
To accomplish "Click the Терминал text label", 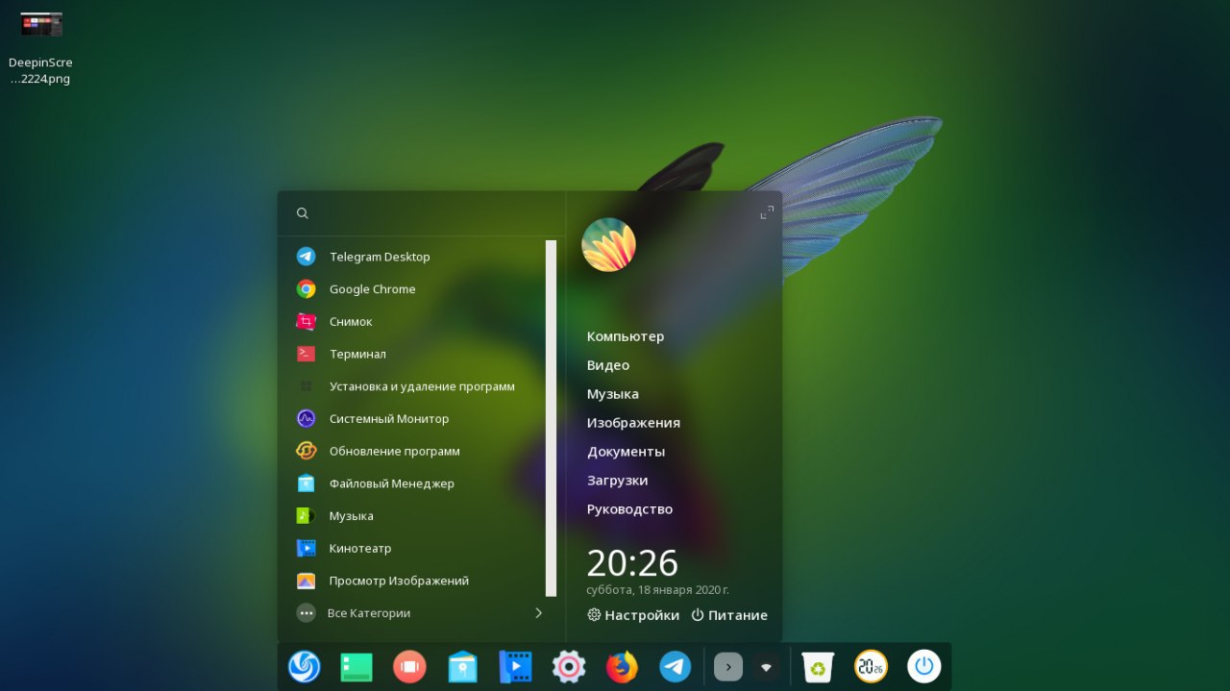I will (357, 354).
